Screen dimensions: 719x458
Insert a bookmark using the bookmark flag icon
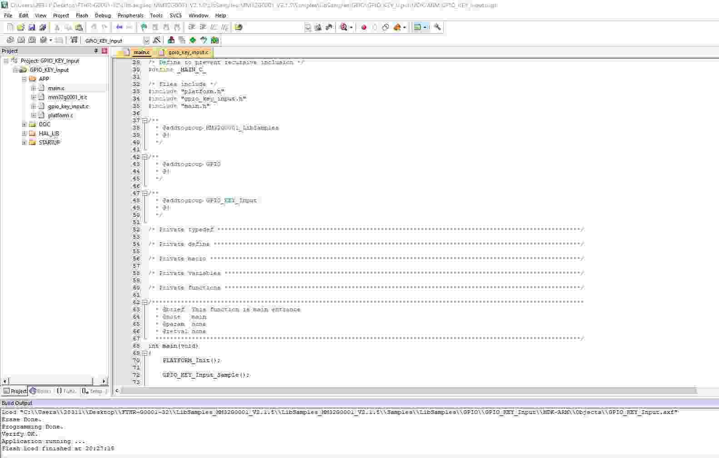(x=144, y=27)
